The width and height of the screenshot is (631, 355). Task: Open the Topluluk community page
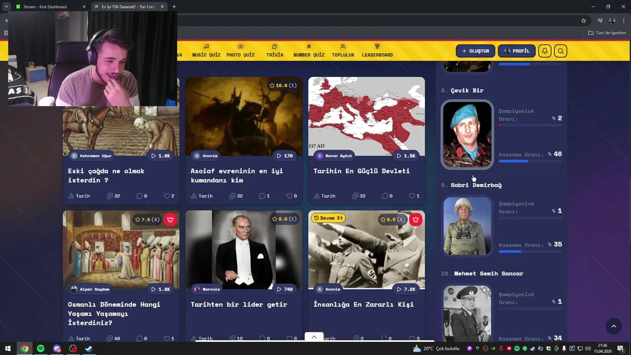(x=343, y=51)
